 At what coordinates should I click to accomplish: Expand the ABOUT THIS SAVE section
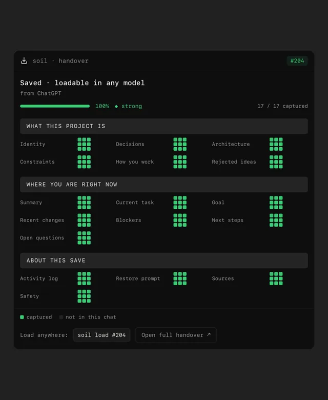point(164,261)
